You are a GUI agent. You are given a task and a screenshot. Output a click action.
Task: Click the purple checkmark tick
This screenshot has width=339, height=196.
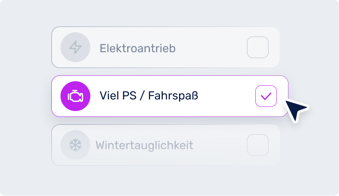tap(266, 97)
